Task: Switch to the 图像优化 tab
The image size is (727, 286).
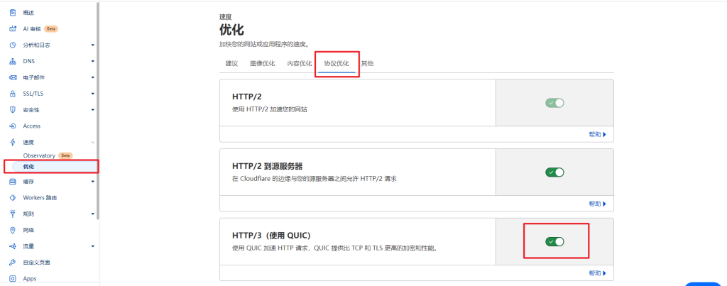Action: click(x=263, y=63)
